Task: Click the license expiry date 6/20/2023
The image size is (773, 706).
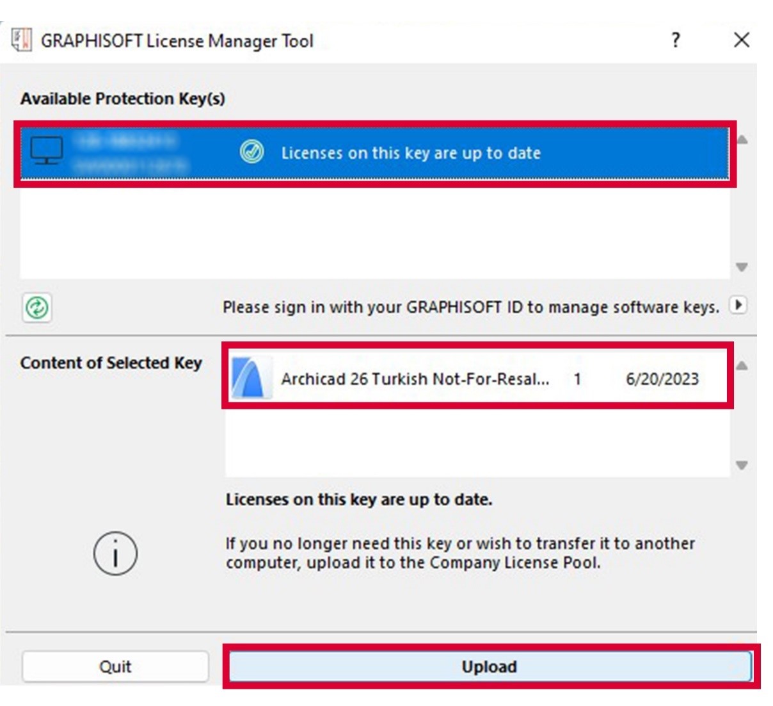Action: tap(662, 379)
